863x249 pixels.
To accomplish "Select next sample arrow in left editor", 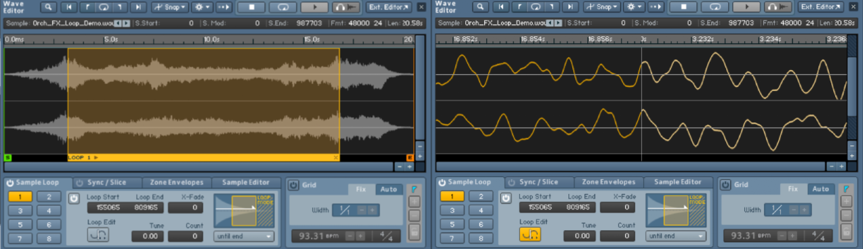I will click(x=125, y=23).
